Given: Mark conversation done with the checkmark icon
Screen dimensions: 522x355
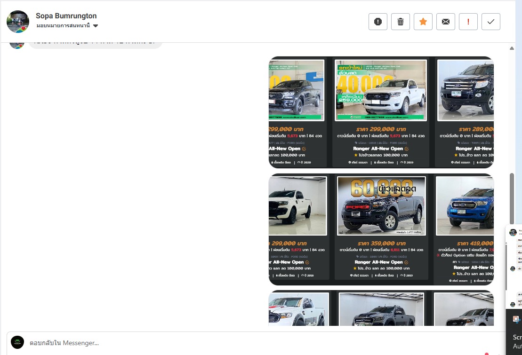Looking at the screenshot, I should [x=491, y=22].
